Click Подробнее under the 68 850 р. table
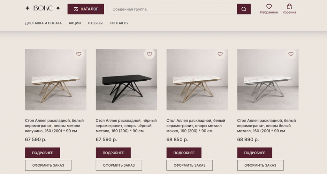The width and height of the screenshot is (327, 174). (184, 153)
